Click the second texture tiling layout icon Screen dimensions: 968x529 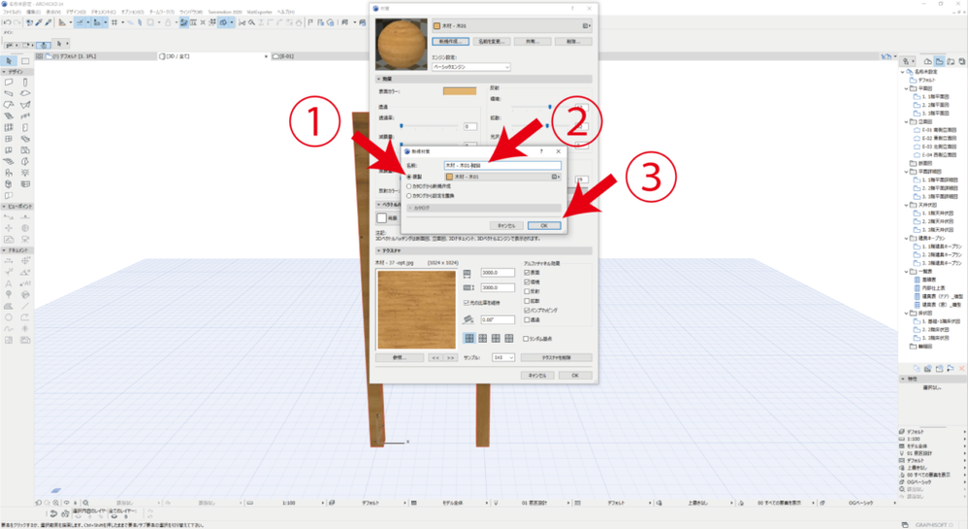coord(482,338)
